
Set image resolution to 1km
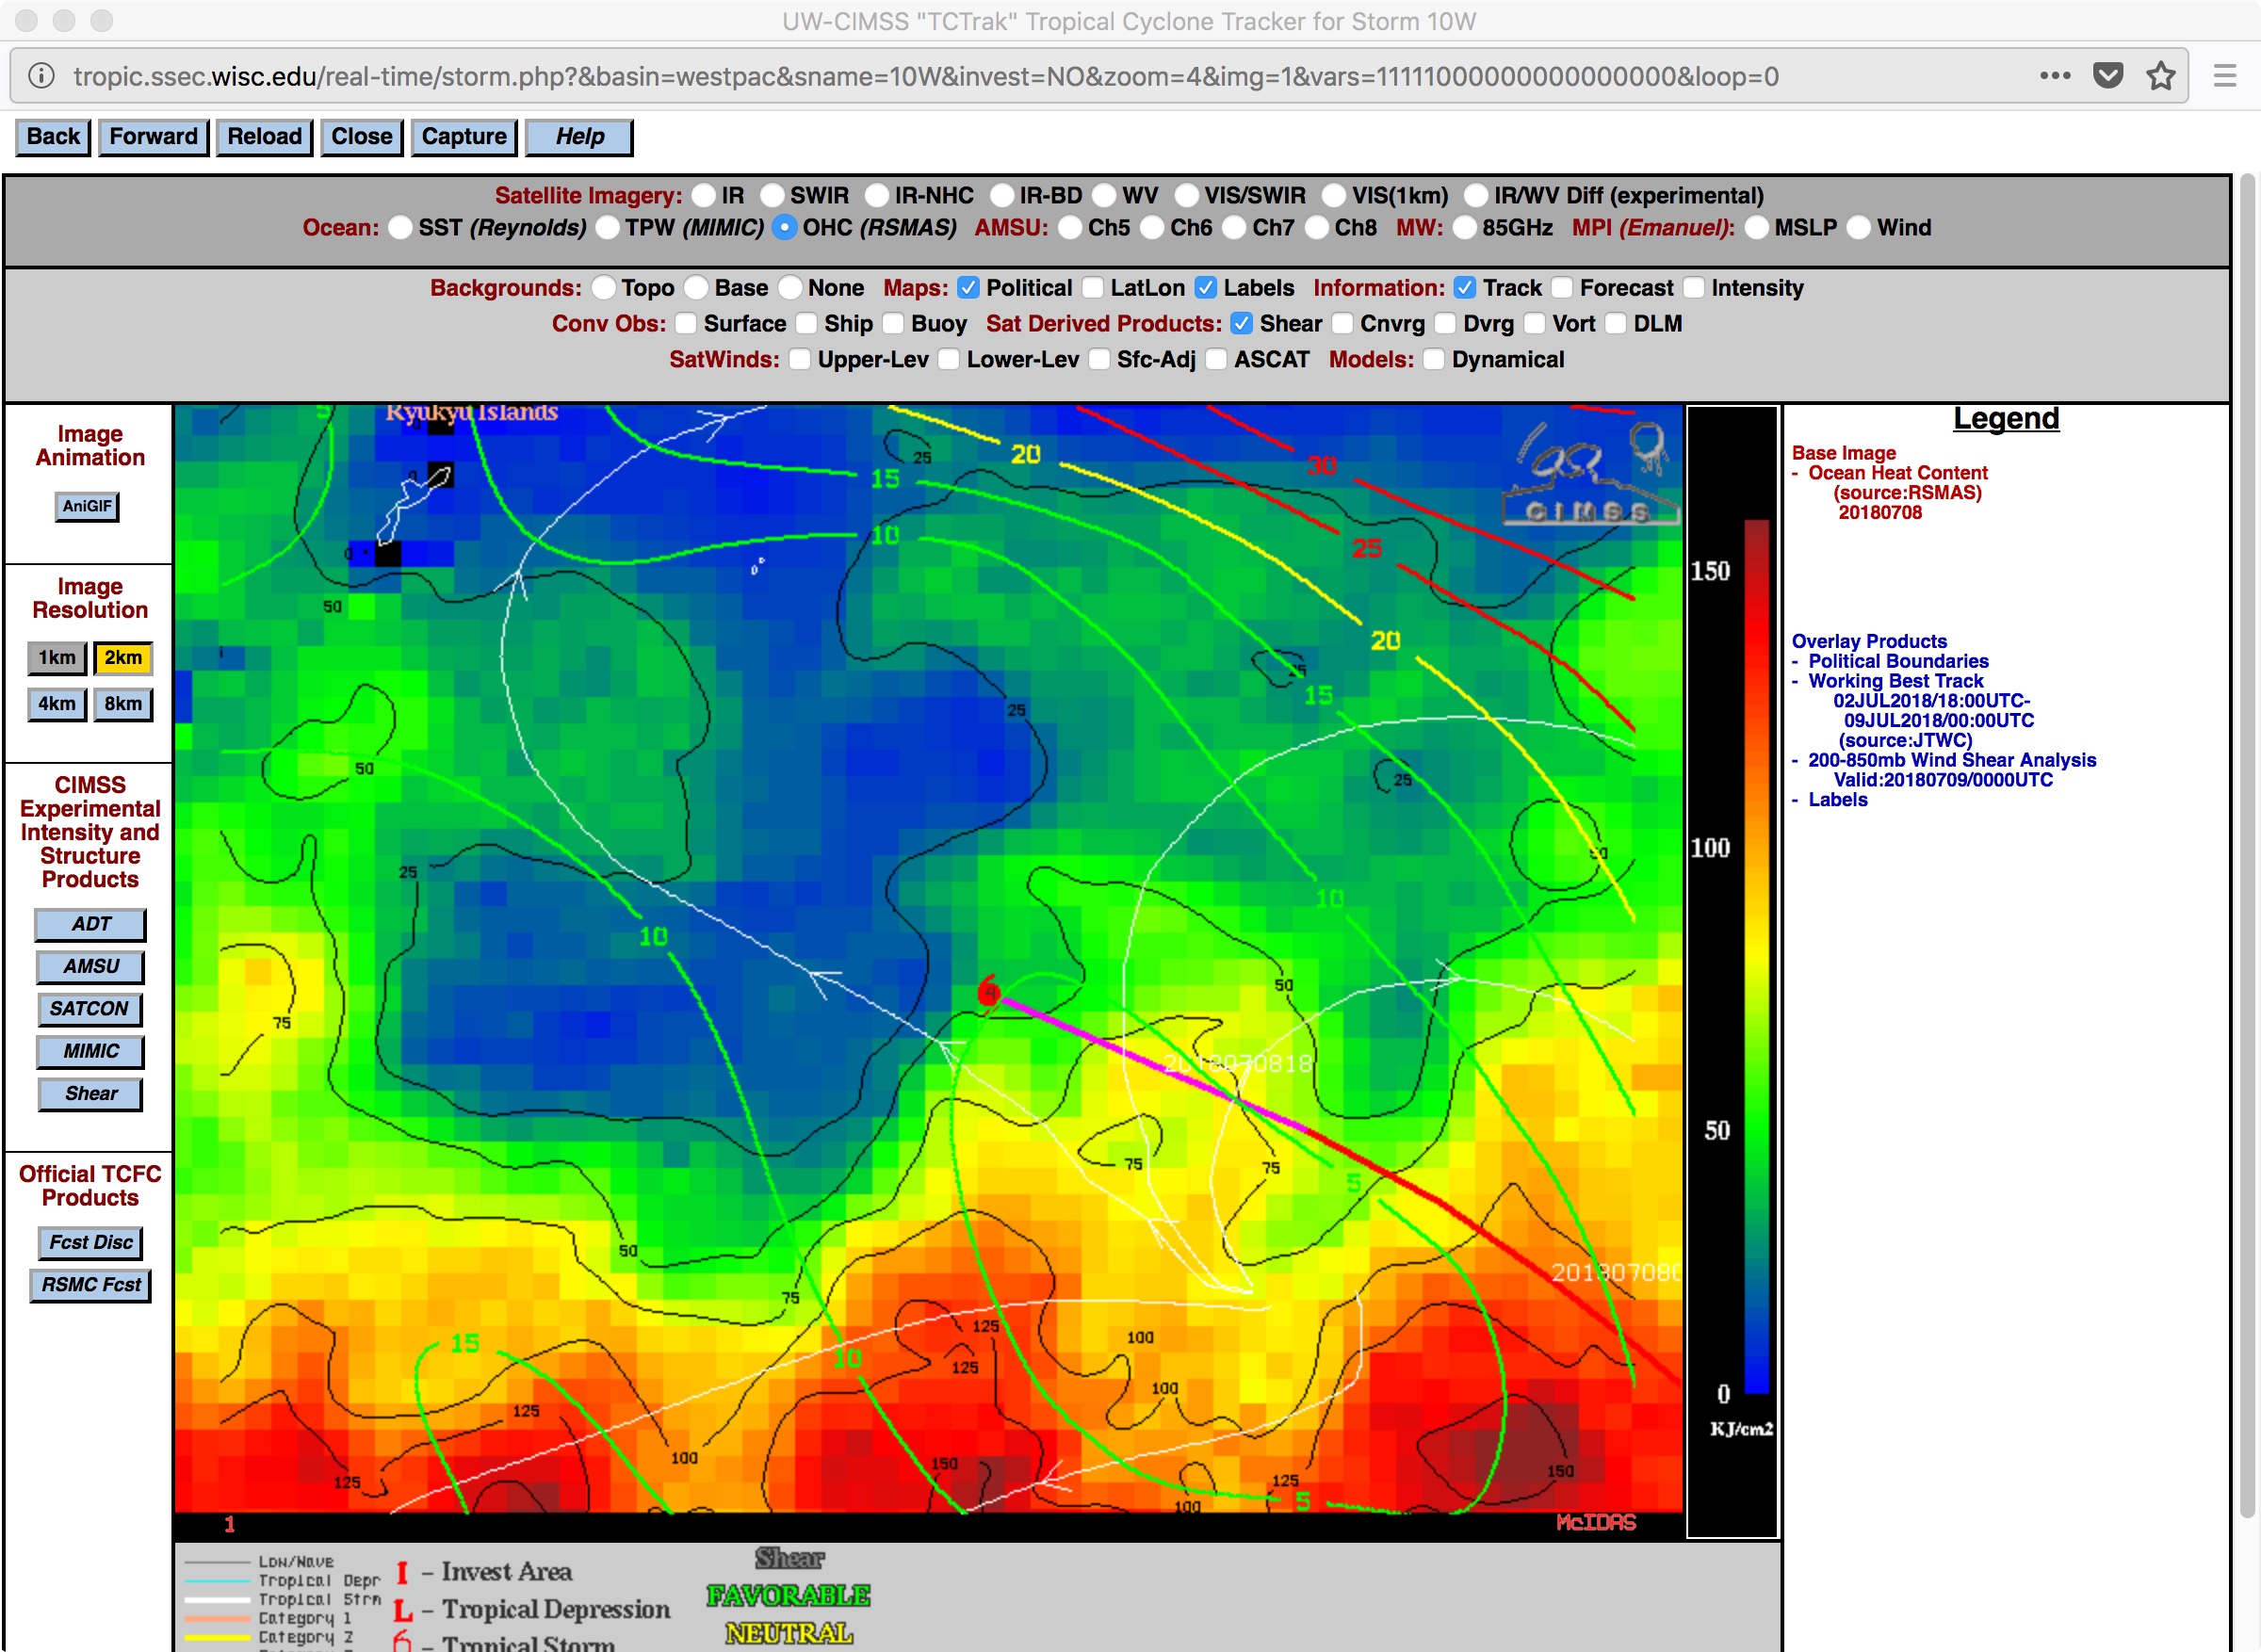[x=57, y=658]
